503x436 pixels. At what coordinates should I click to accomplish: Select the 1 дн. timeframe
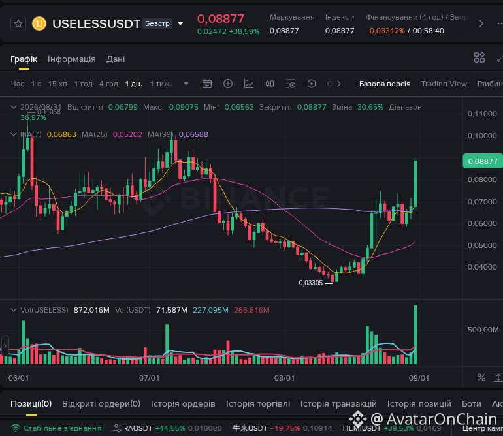pyautogui.click(x=133, y=84)
